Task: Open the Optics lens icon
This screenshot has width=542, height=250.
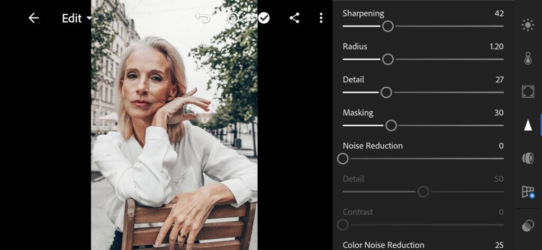Action: 528,158
